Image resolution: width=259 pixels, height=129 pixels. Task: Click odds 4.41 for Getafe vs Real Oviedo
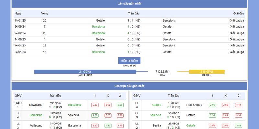pyautogui.click(x=239, y=105)
